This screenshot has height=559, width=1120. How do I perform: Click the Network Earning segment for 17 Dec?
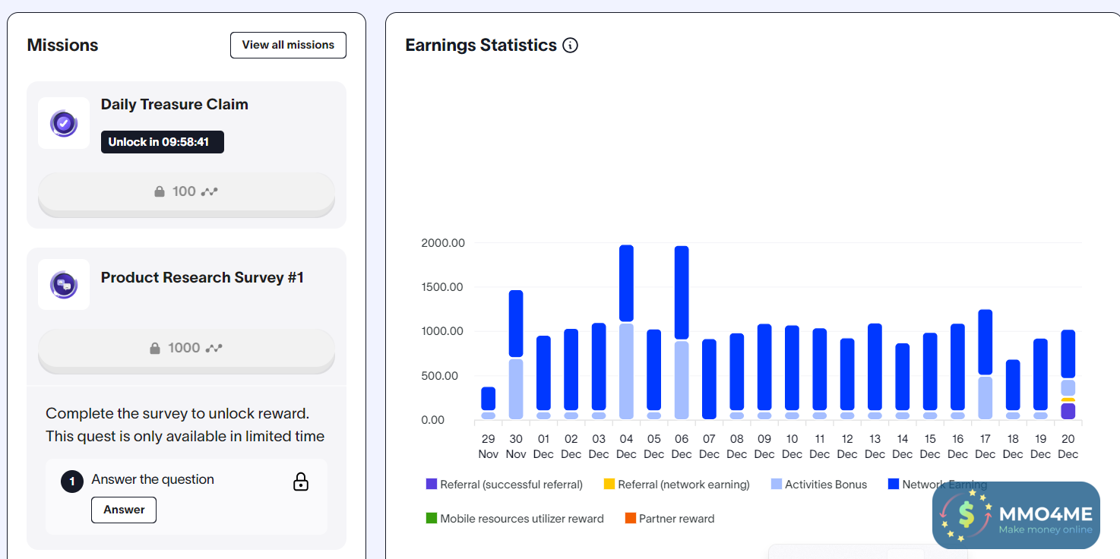986,342
